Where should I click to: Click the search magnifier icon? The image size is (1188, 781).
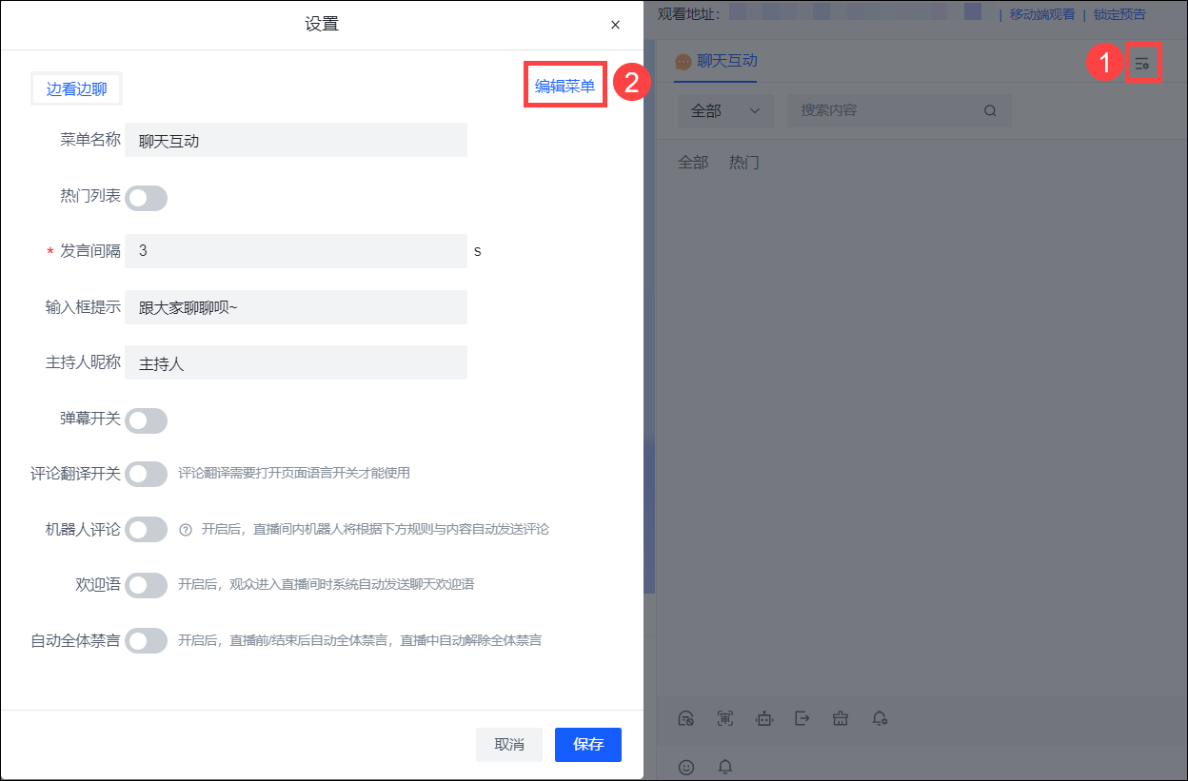point(990,110)
